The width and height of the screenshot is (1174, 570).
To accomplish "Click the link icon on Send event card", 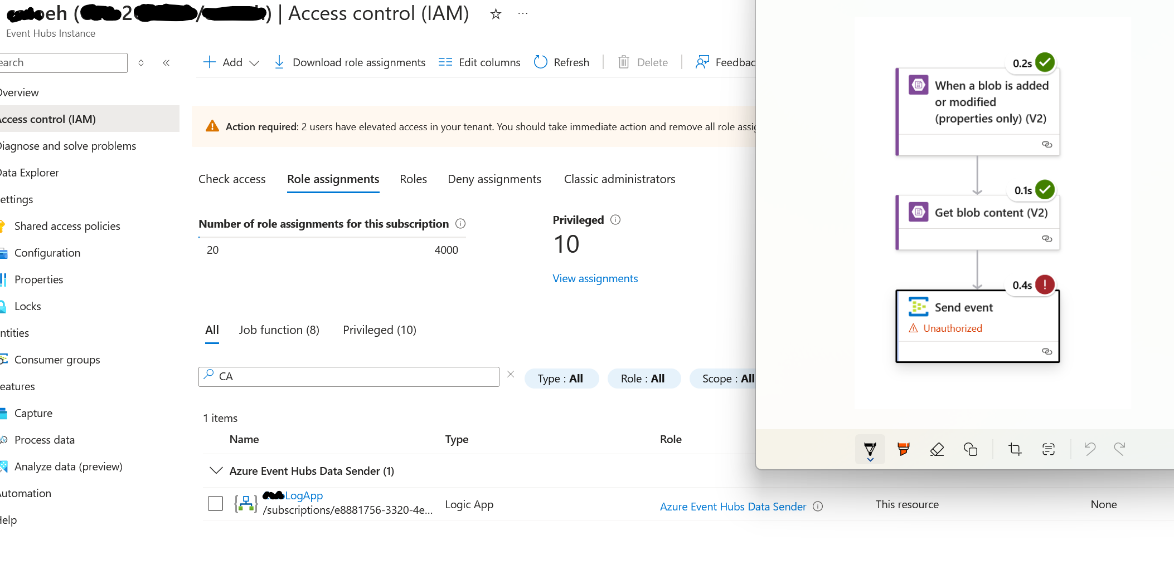I will (1047, 352).
